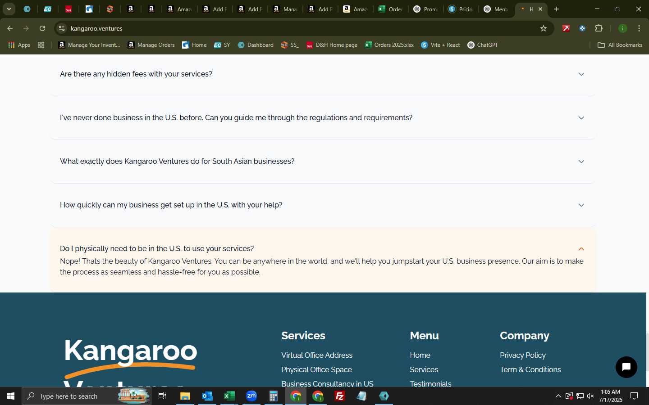The width and height of the screenshot is (649, 405).
Task: Open the Windows Start menu
Action: (x=11, y=396)
